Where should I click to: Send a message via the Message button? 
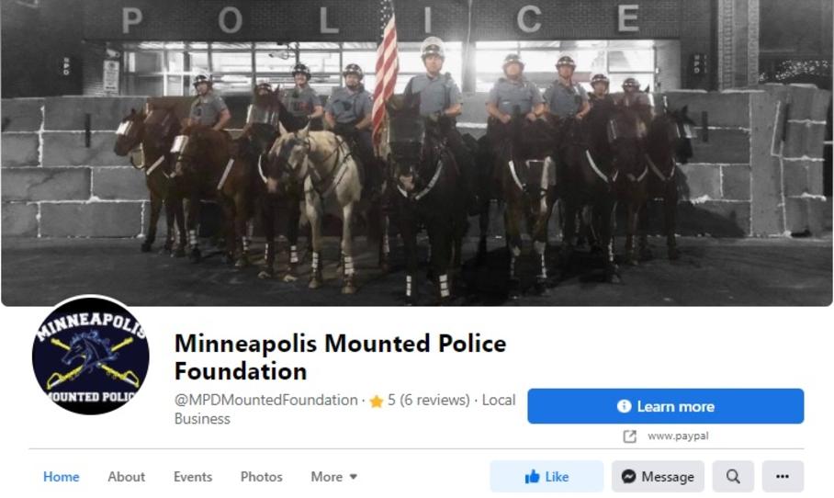(x=658, y=477)
